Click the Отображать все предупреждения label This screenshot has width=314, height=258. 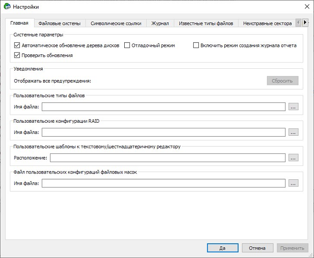(52, 81)
